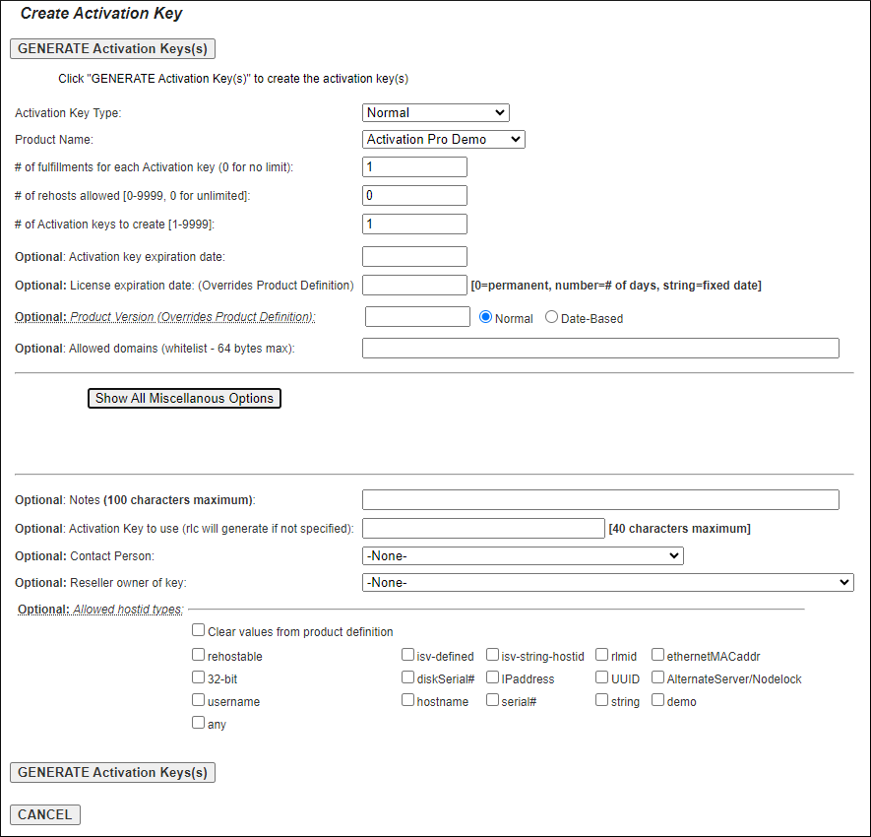Open the Contact Person dropdown
Screen dimensions: 871x837
[523, 555]
